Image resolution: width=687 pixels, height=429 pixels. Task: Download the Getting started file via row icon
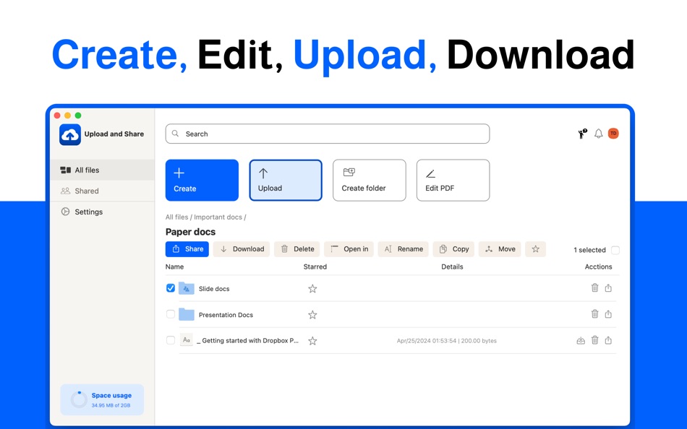coord(581,340)
